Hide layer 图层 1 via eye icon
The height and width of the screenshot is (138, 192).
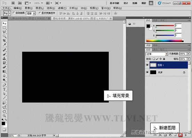click(x=147, y=65)
